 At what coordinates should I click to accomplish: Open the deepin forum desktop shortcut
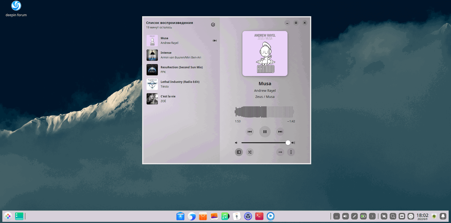pos(16,8)
